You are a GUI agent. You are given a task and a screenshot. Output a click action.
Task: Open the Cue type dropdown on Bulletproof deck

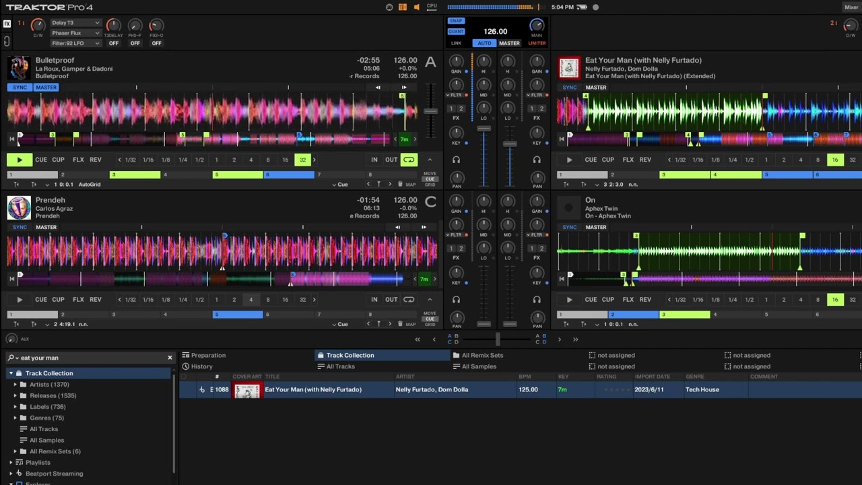pyautogui.click(x=340, y=184)
